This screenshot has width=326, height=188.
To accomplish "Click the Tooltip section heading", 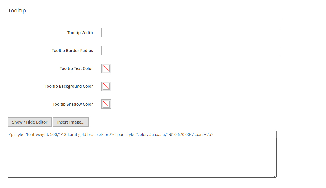I will pyautogui.click(x=17, y=11).
